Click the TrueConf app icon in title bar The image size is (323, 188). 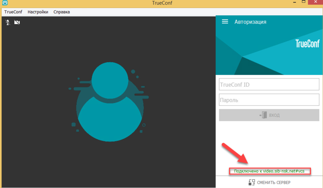(5, 3)
